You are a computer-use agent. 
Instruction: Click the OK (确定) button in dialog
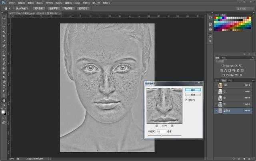tap(193, 90)
